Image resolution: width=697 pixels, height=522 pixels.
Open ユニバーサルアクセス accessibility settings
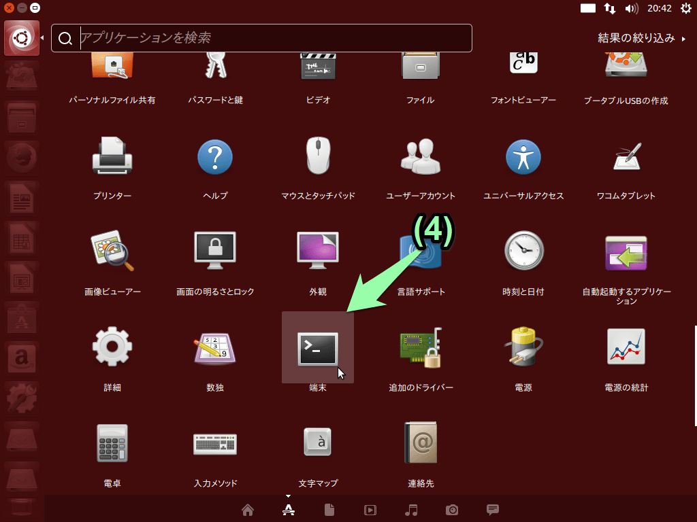pos(523,156)
